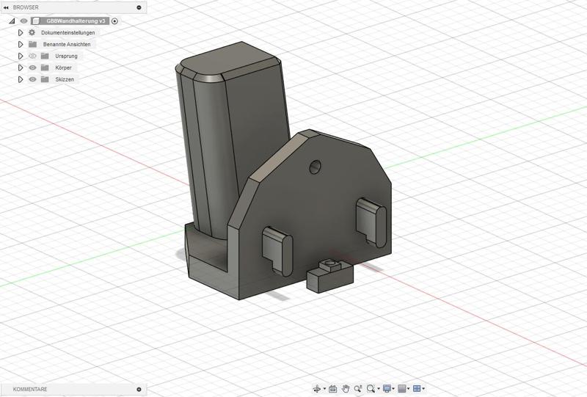Click the Zoom Window/Fit magnifier icon
Image resolution: width=587 pixels, height=397 pixels.
pos(371,389)
